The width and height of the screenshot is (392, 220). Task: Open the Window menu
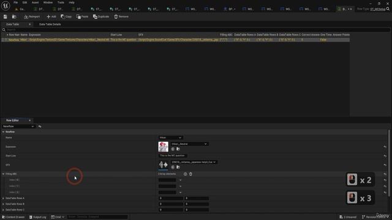coord(48,2)
